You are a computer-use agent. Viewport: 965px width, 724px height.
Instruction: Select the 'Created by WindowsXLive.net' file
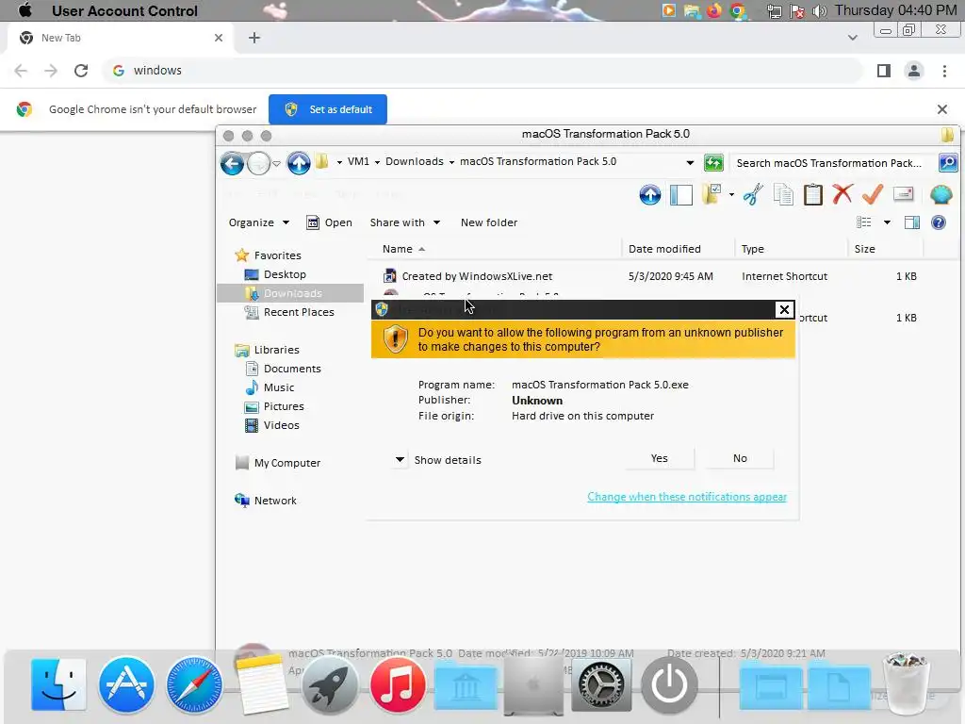coord(477,276)
